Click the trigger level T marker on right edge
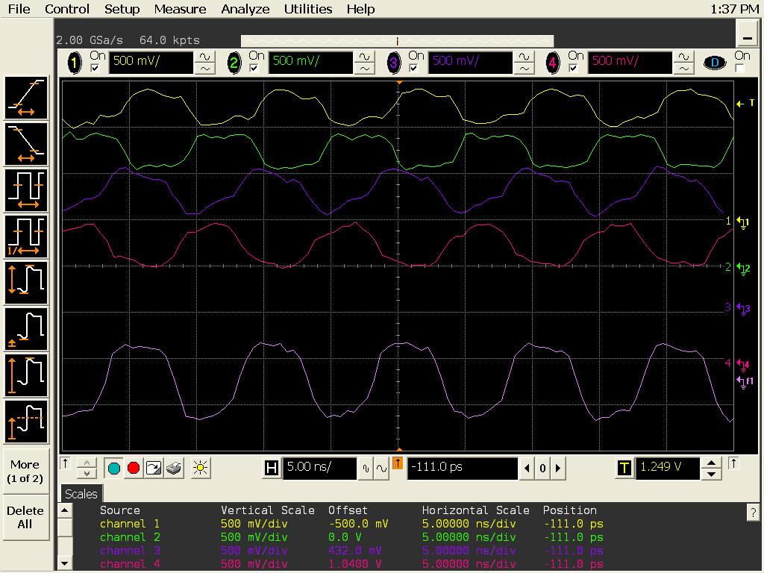Screen dimensions: 764x573 point(745,103)
